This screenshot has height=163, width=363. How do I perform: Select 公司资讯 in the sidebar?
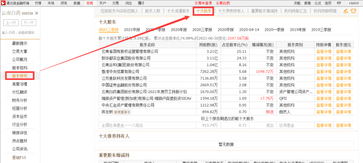click(20, 149)
